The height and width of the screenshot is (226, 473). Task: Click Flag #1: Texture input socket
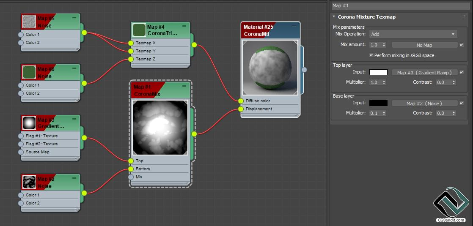(x=21, y=136)
